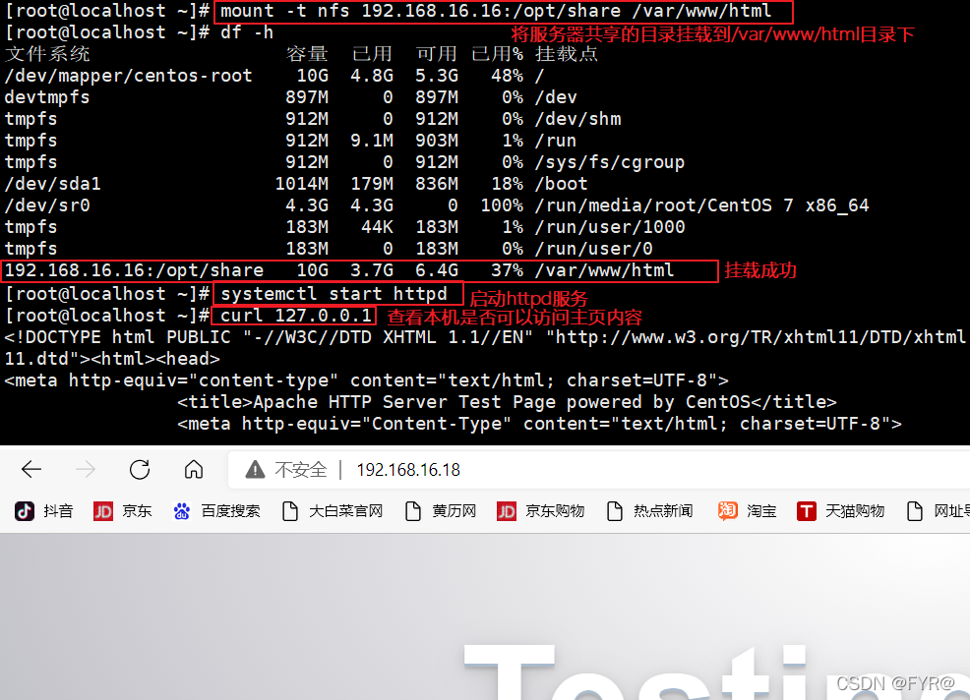Click the systemctl start httpd command
The width and height of the screenshot is (970, 700).
pyautogui.click(x=333, y=294)
